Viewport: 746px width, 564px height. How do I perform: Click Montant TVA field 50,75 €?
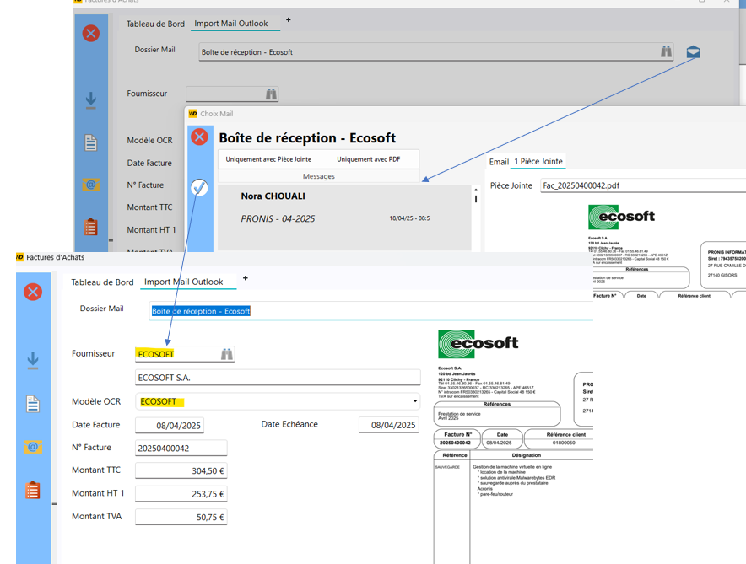click(x=181, y=517)
